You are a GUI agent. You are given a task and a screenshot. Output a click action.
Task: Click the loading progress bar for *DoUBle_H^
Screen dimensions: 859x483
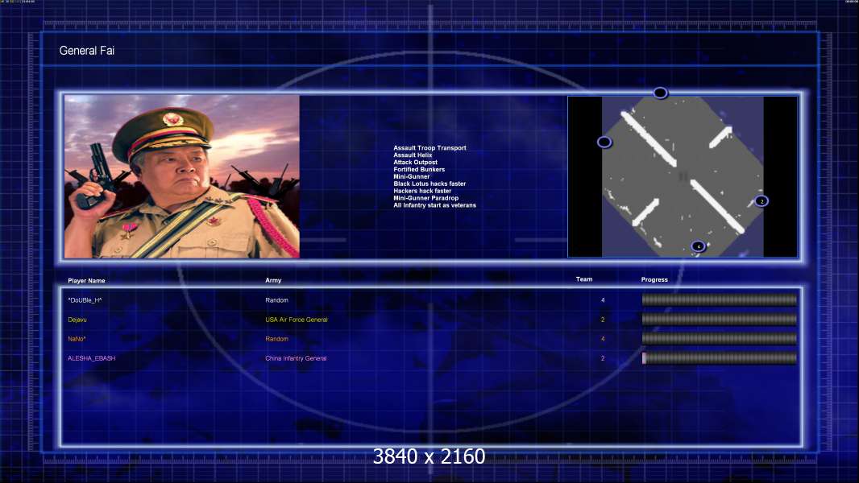click(x=720, y=299)
